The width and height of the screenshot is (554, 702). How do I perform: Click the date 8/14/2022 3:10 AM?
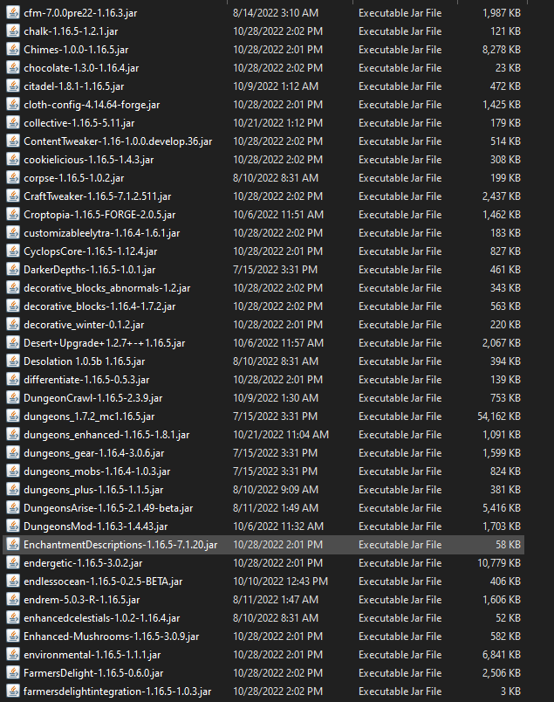pyautogui.click(x=276, y=13)
